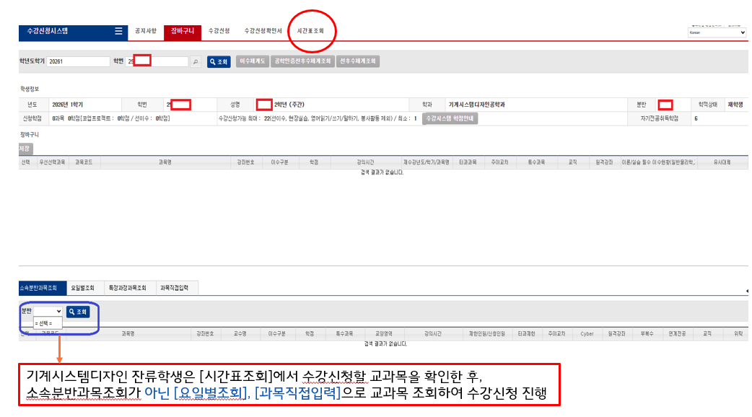752x417 pixels.
Task: Open the 공지사항 menu
Action: pyautogui.click(x=146, y=31)
